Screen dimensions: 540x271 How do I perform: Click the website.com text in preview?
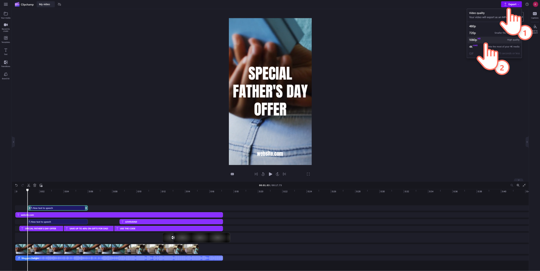(x=270, y=154)
